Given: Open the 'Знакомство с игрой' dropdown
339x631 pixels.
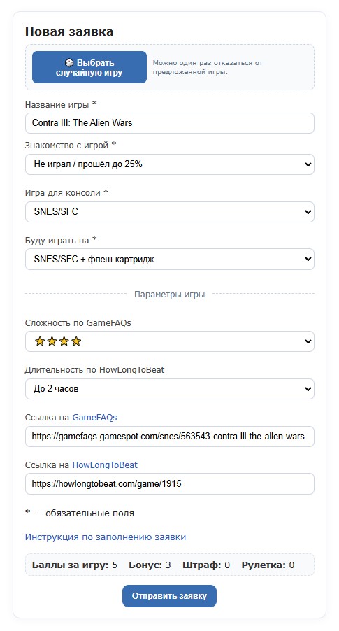Looking at the screenshot, I should [169, 164].
